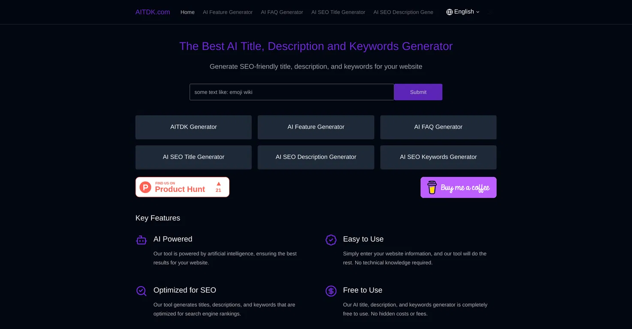Open the AI SEO Description Generator card
Viewport: 632px width, 329px height.
[316, 157]
